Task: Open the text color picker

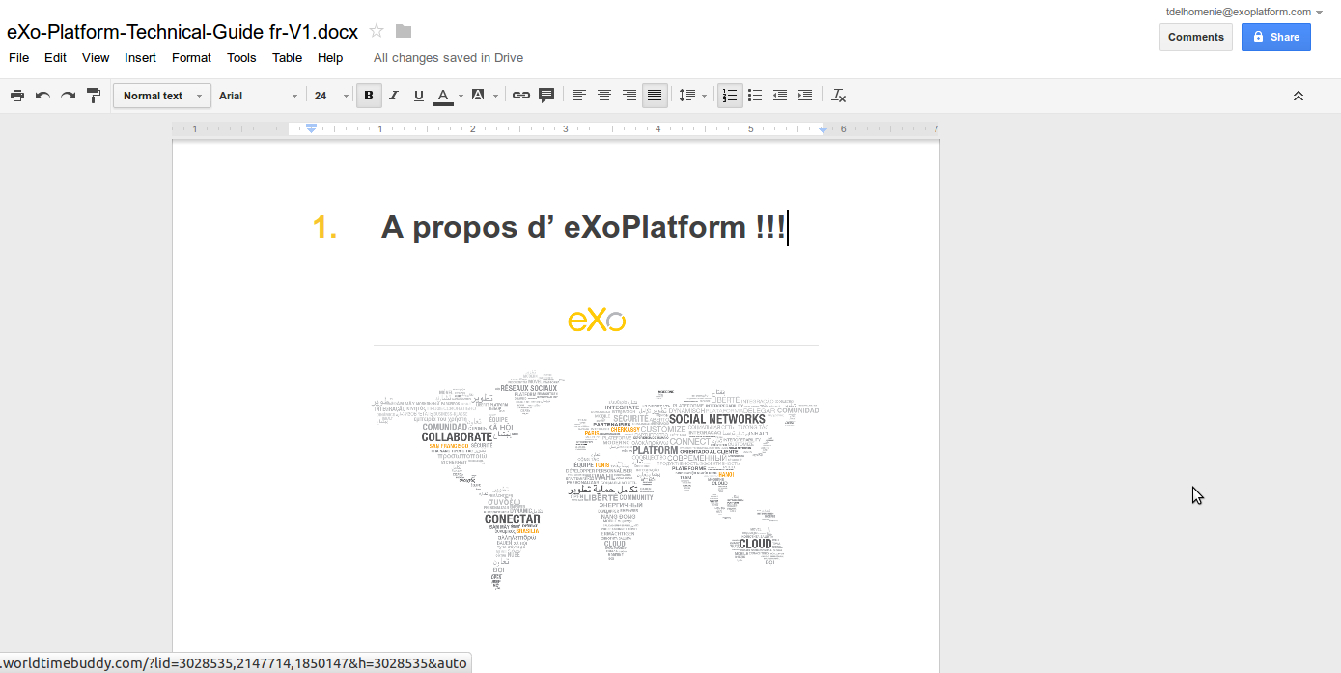Action: 443,96
